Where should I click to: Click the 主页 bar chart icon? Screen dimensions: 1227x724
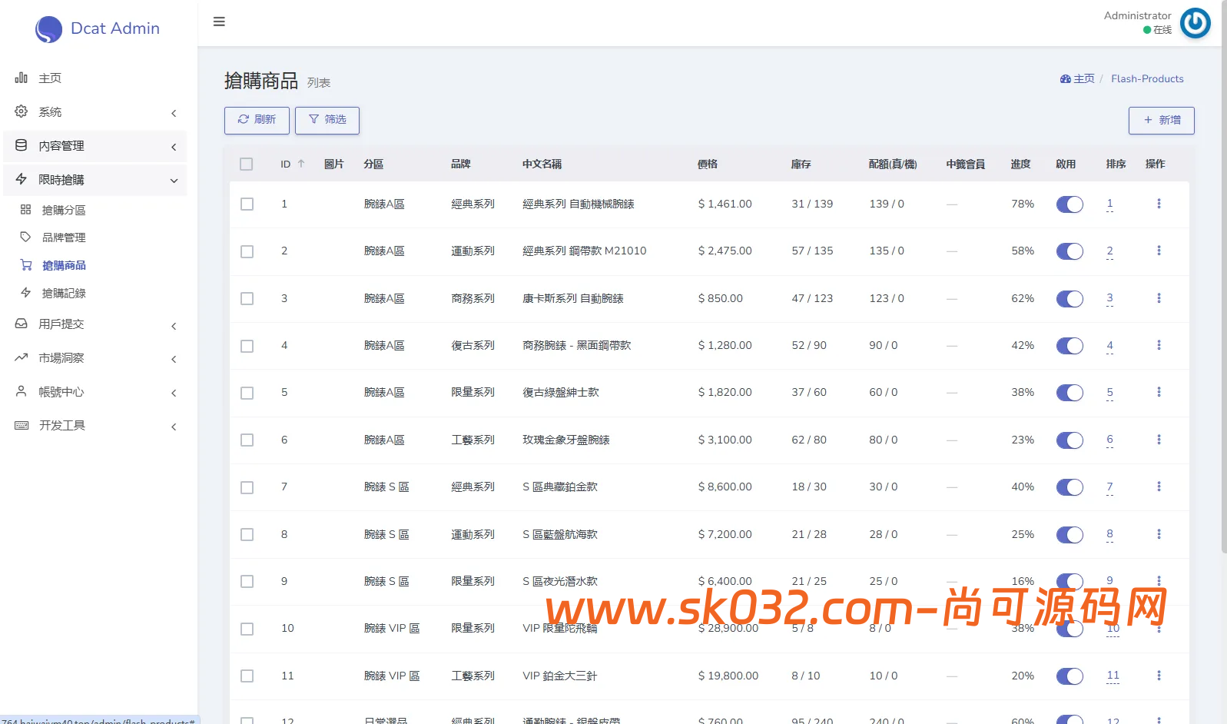tap(22, 78)
